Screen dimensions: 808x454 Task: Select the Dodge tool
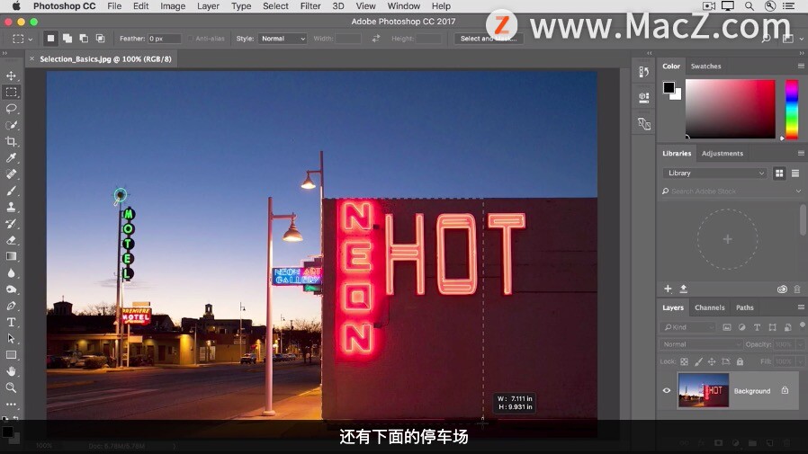coord(11,289)
